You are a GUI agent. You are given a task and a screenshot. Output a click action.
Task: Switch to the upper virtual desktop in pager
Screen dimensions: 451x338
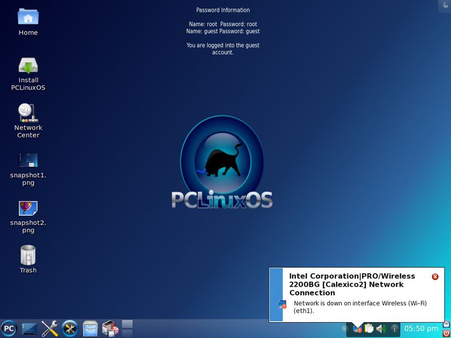pyautogui.click(x=127, y=324)
